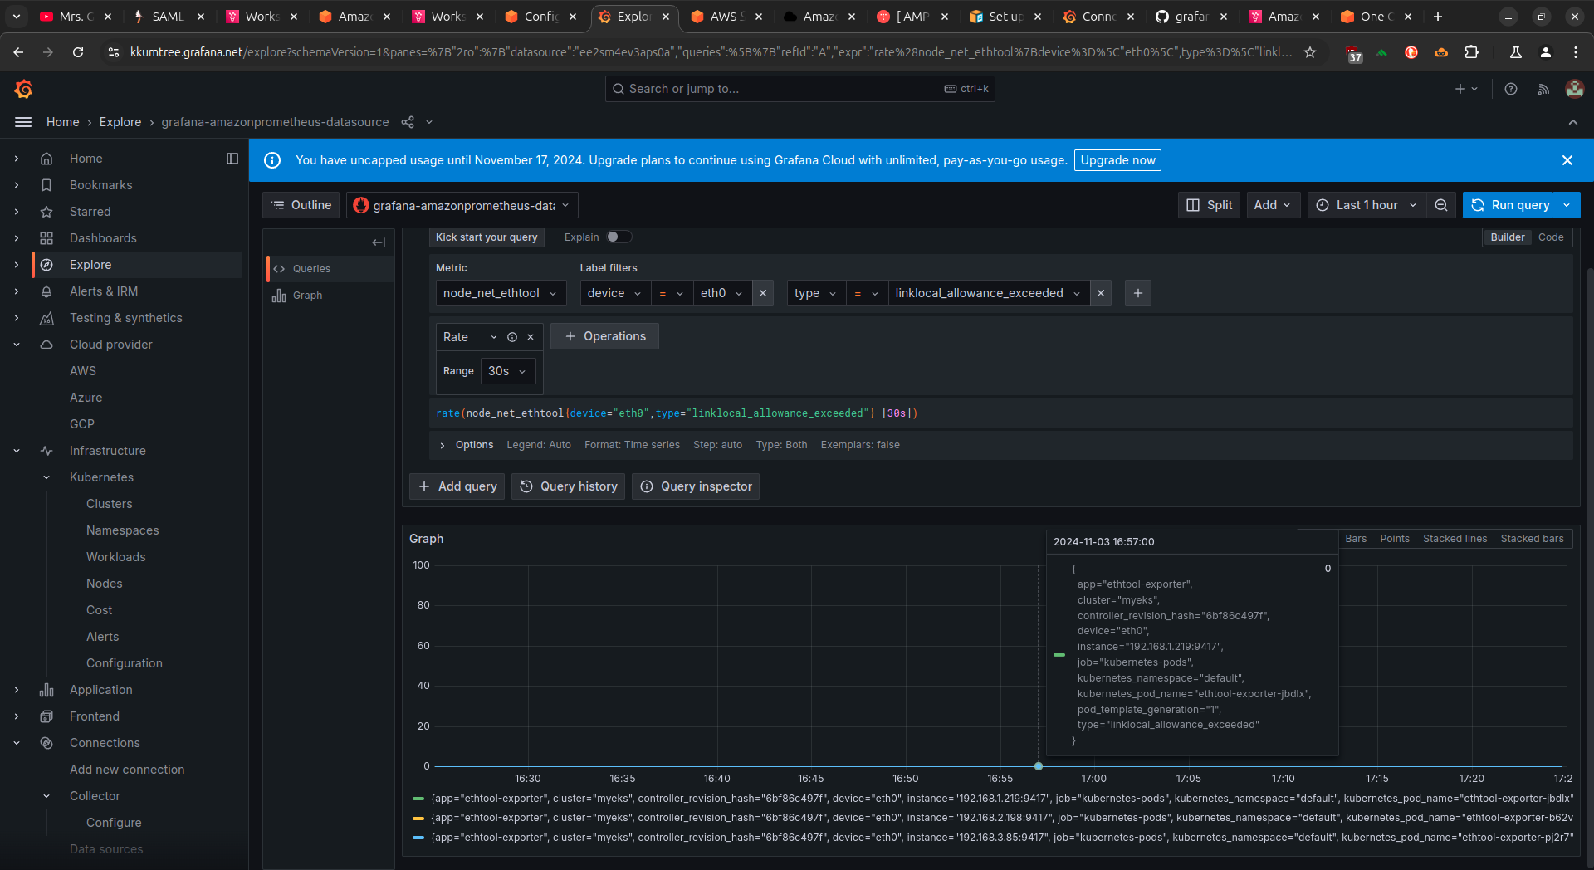Viewport: 1594px width, 870px height.
Task: Dismiss the upgrade banner with X
Action: [1567, 160]
